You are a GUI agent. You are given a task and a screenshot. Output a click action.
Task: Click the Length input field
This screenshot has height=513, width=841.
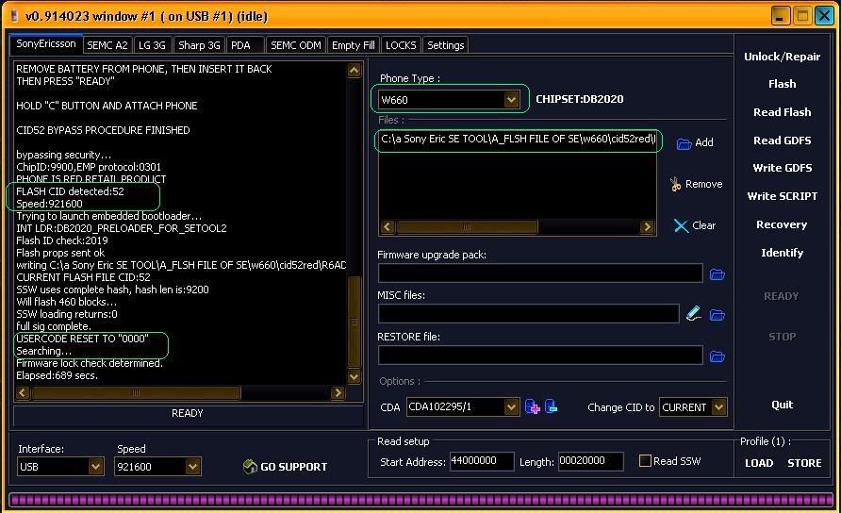click(590, 461)
